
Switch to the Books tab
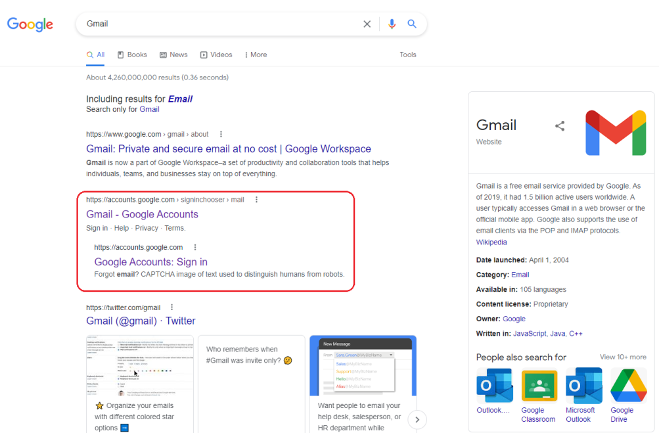click(x=132, y=55)
